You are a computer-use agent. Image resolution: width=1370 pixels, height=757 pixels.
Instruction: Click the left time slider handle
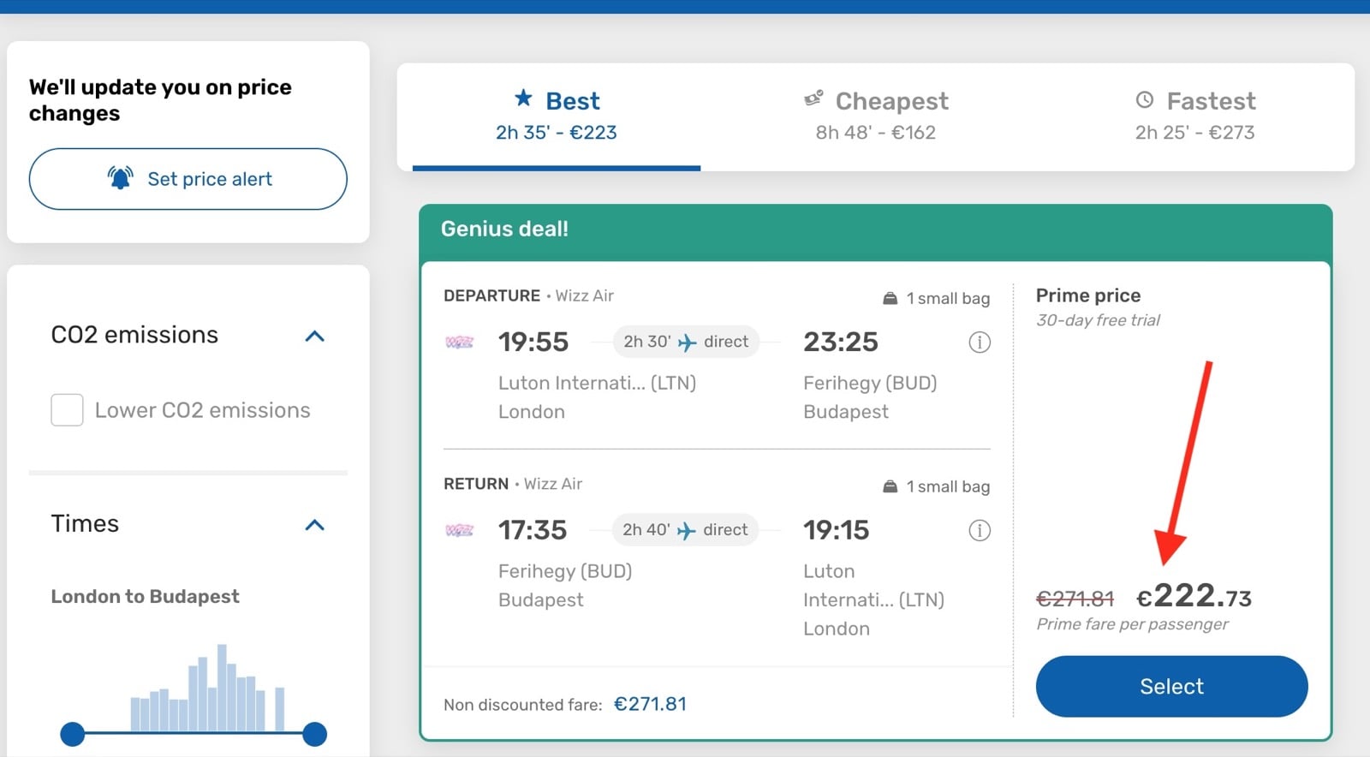click(73, 734)
